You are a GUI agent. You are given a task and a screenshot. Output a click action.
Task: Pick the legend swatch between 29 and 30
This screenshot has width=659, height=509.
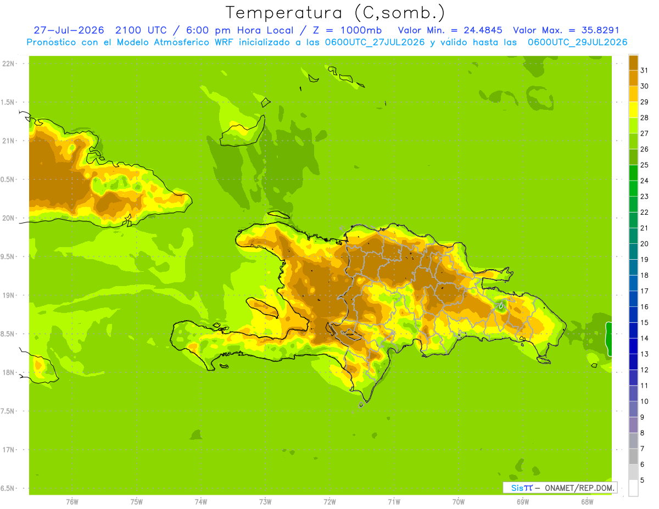click(633, 94)
